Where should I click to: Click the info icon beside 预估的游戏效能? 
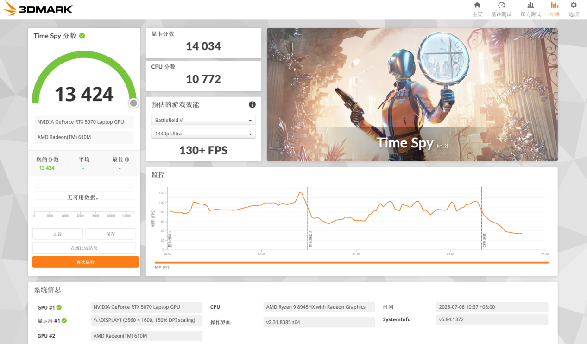(x=252, y=105)
